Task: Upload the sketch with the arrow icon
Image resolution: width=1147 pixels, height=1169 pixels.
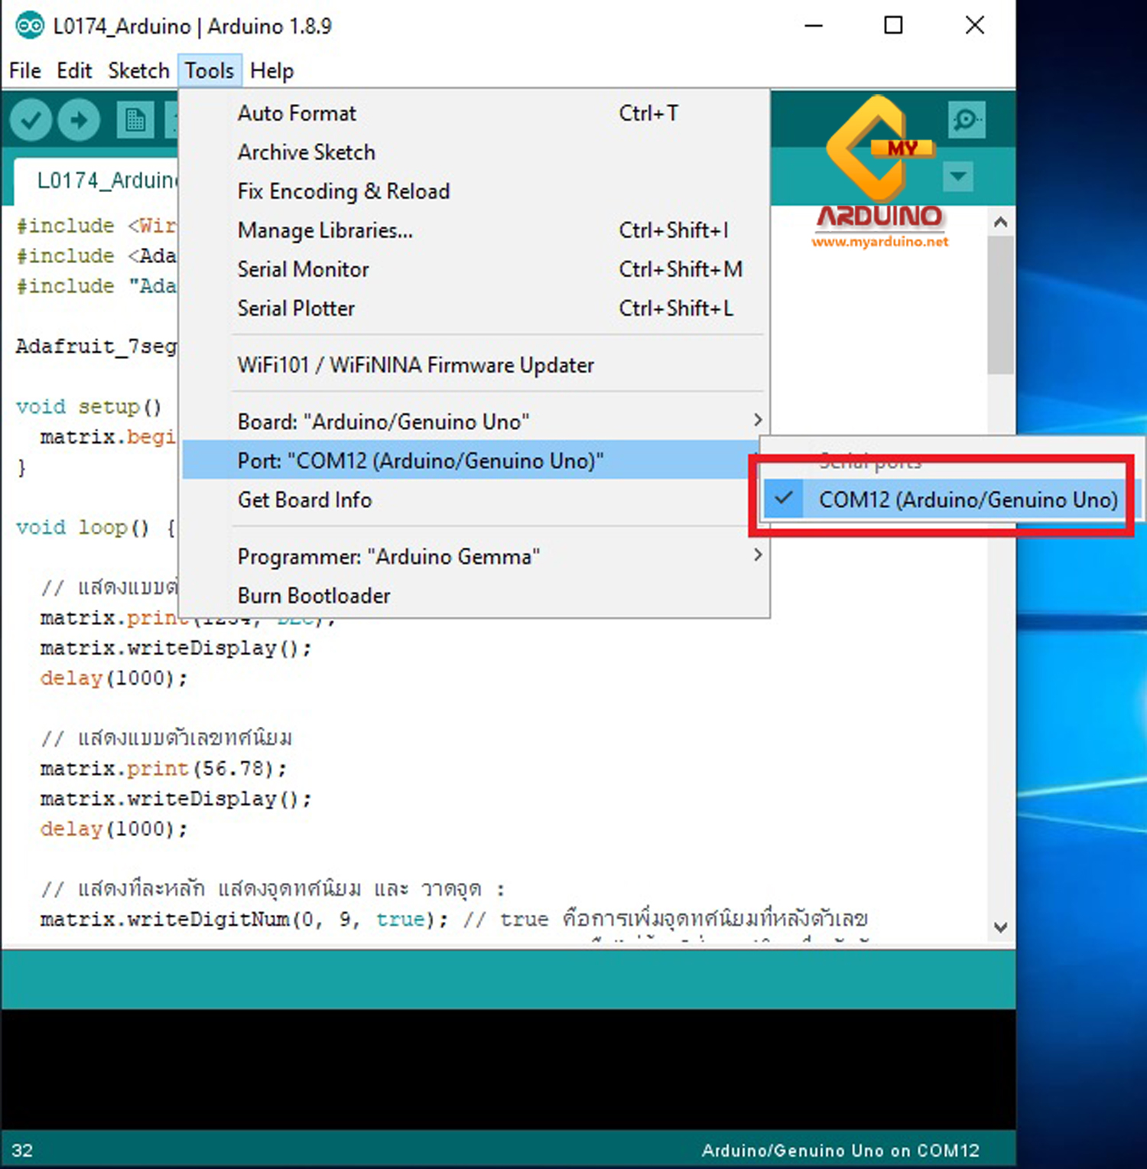Action: (x=79, y=119)
